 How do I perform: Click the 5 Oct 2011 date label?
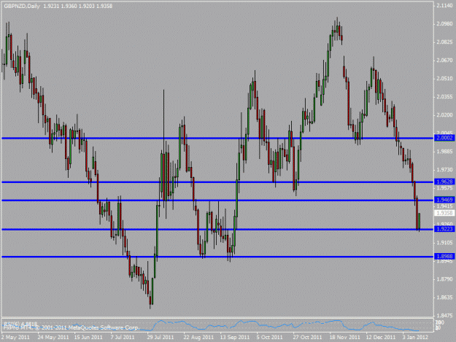[269, 338]
